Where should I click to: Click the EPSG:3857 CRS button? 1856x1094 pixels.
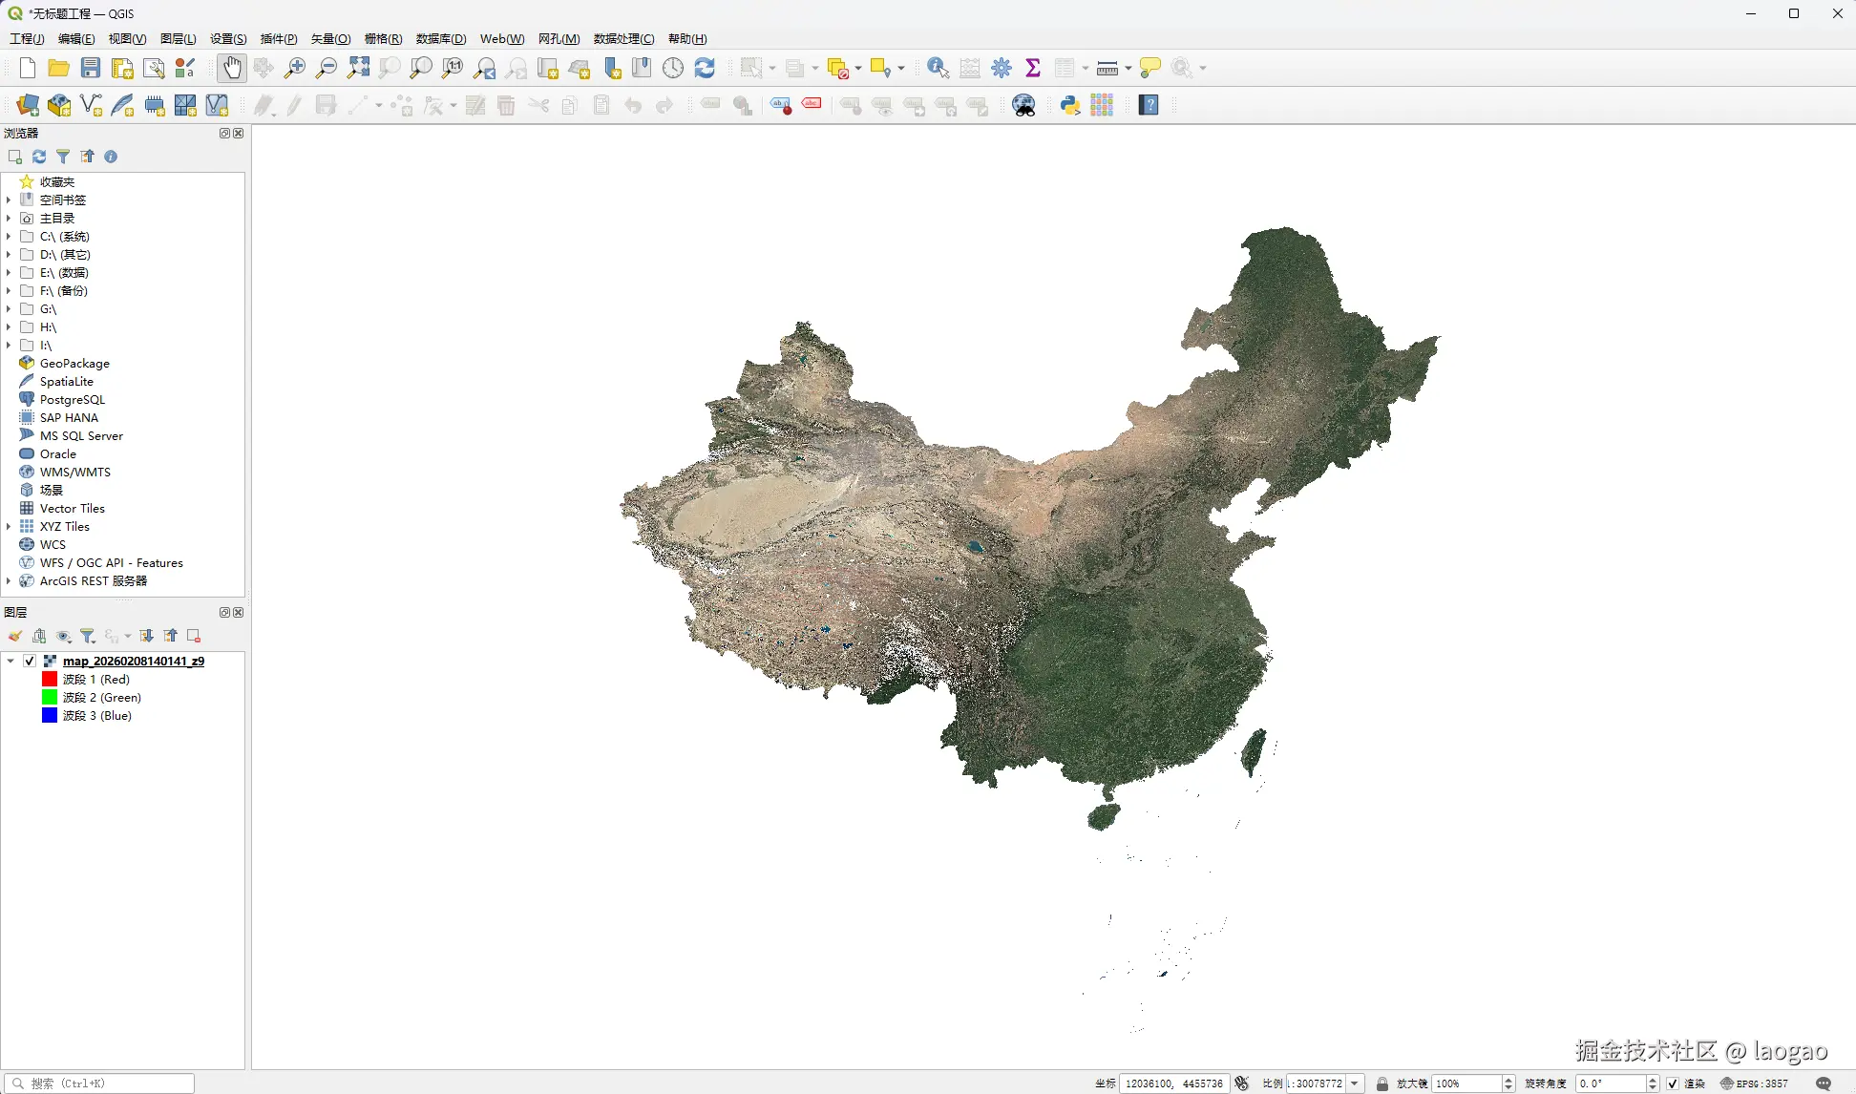point(1755,1083)
